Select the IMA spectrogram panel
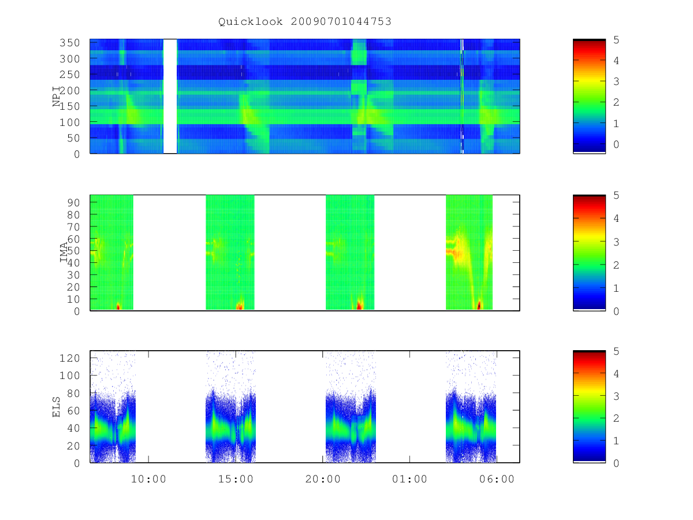The height and width of the screenshot is (520, 693). tap(305, 253)
